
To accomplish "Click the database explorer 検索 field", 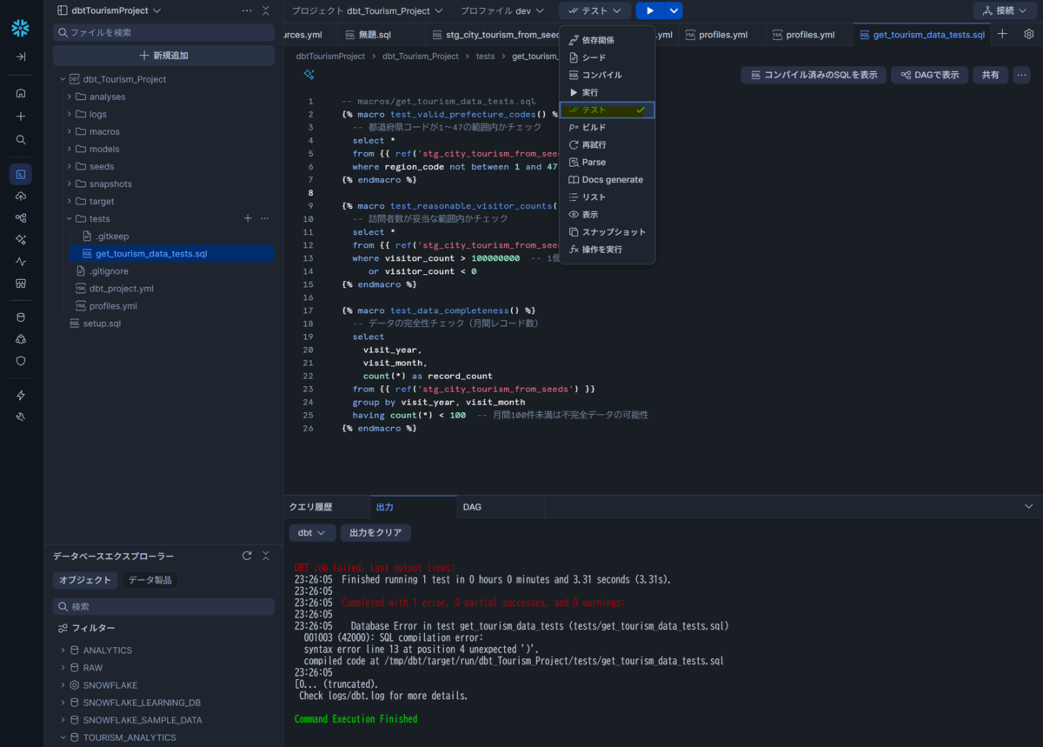I will (163, 606).
